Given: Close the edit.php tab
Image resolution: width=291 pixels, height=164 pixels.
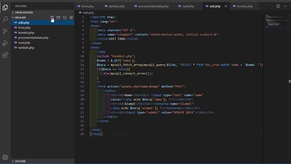Looking at the screenshot, I should click(x=226, y=6).
